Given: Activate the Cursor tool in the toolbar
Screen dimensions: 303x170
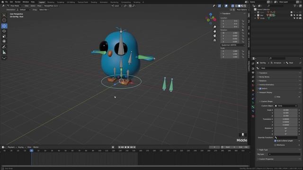Looking at the screenshot, I should [x=4, y=20].
